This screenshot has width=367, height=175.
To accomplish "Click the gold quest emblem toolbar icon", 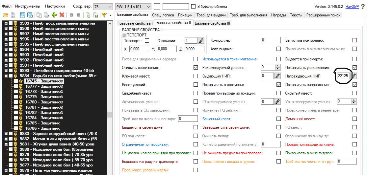I will 104,15.
